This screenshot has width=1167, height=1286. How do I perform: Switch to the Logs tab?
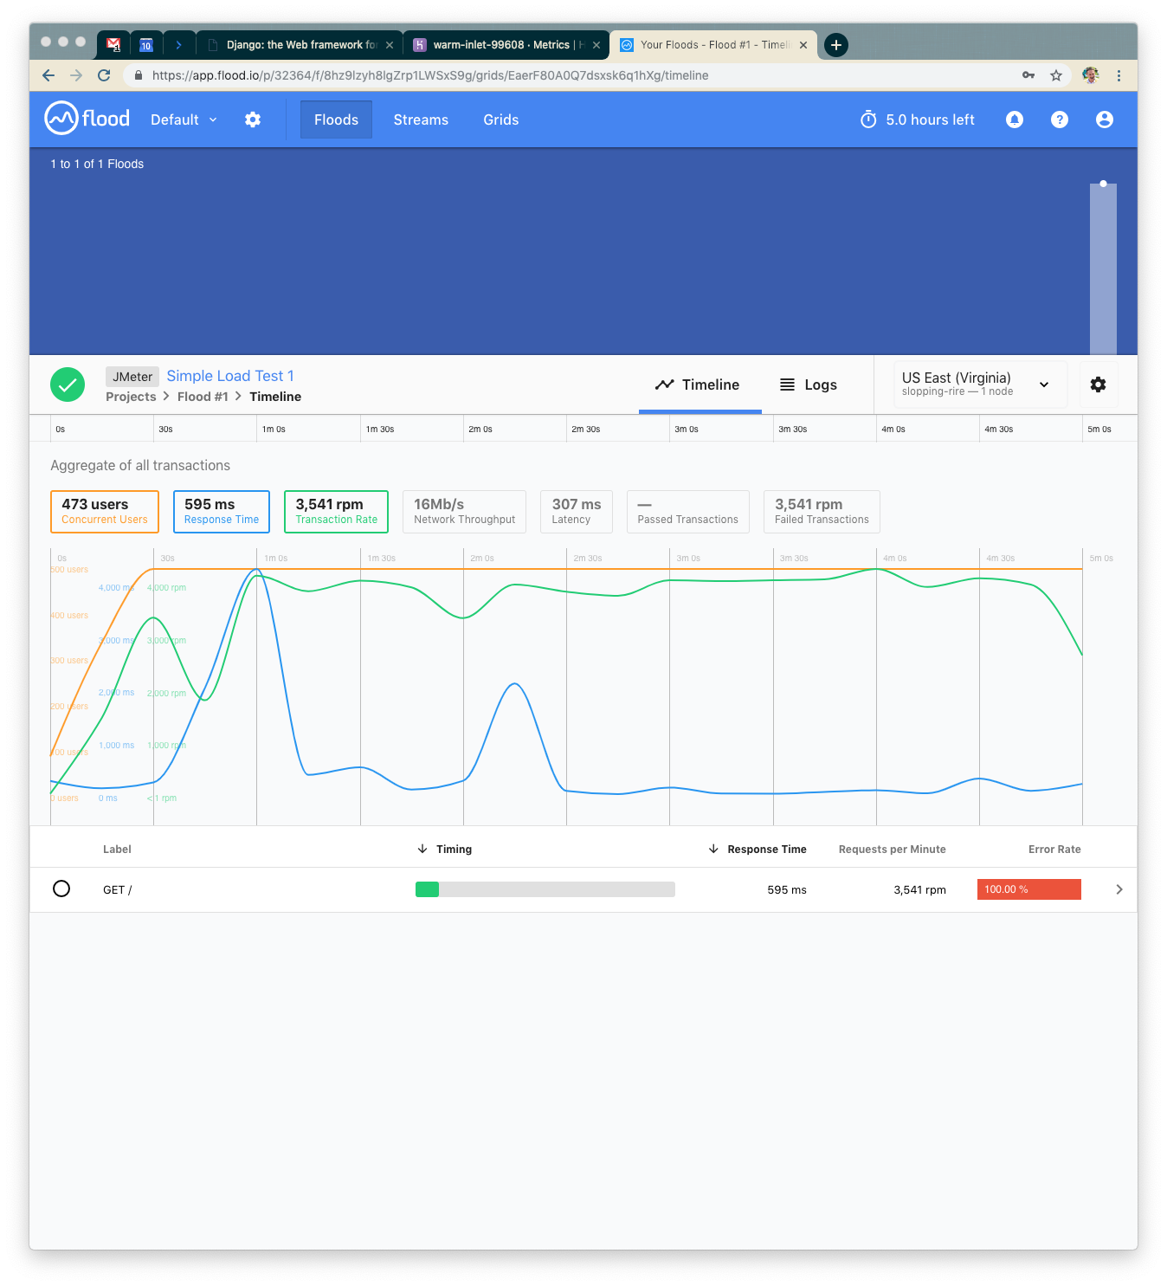click(809, 385)
